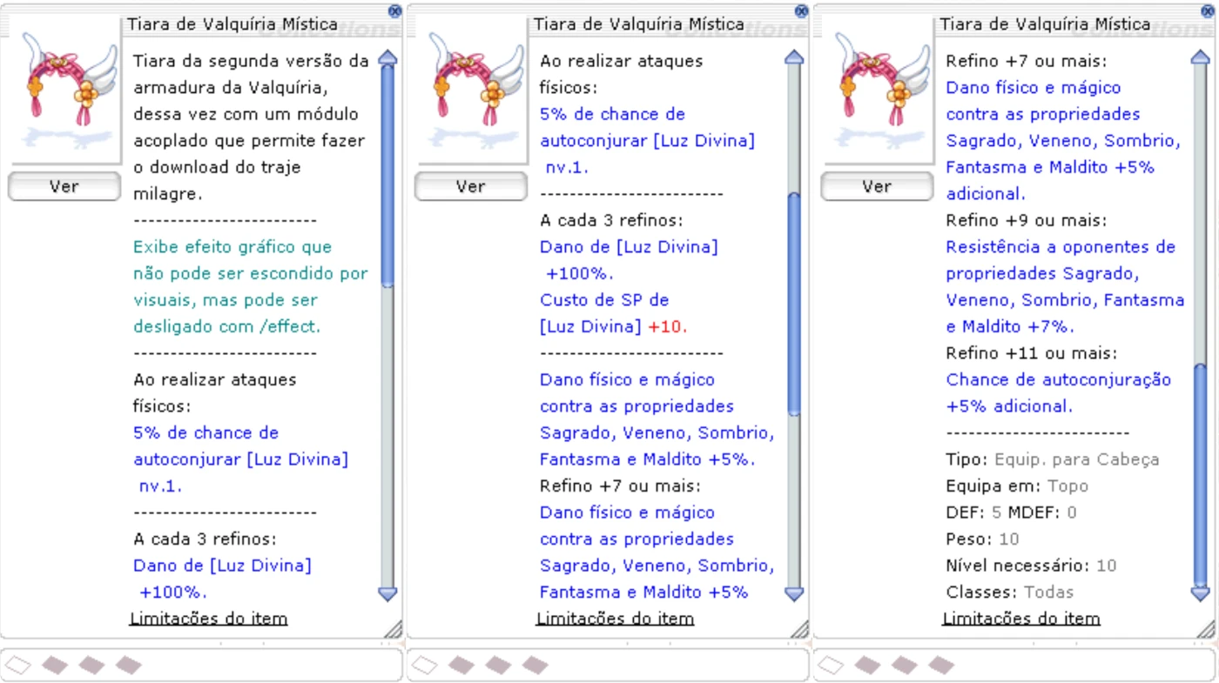
Task: Click white empty card slot under 'Custo de SP' window
Action: (425, 666)
